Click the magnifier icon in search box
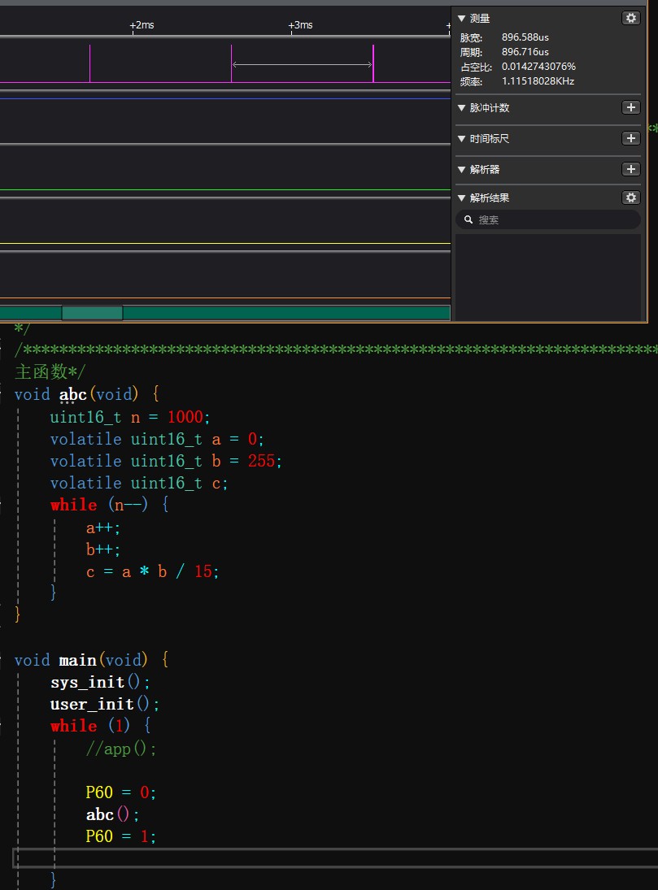658x890 pixels. click(468, 219)
